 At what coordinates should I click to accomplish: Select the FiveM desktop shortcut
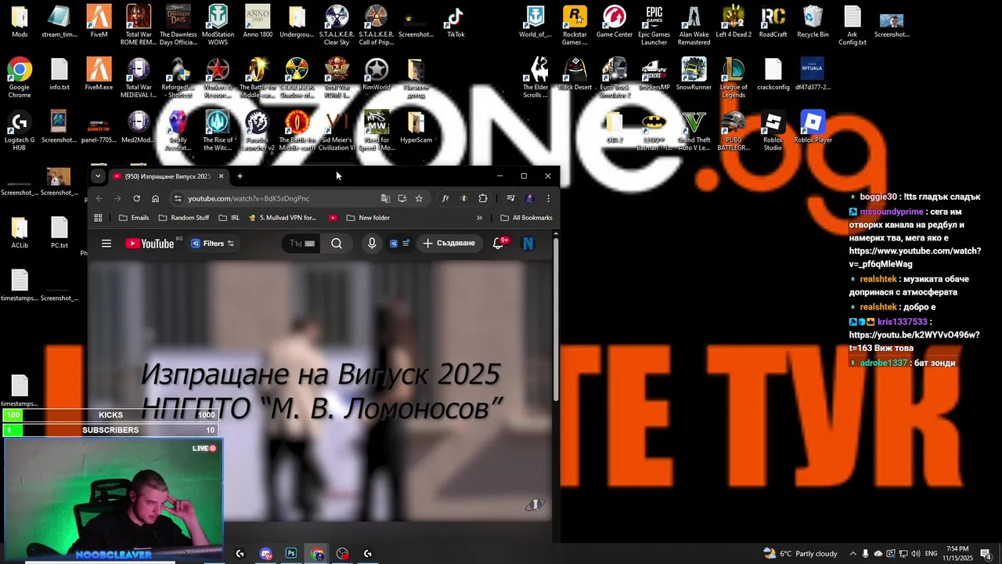pyautogui.click(x=99, y=21)
